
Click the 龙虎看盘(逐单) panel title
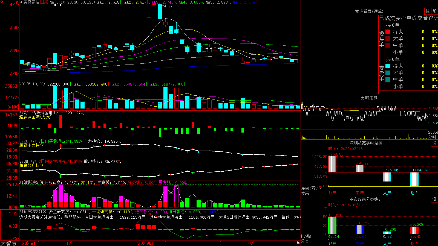(x=369, y=11)
